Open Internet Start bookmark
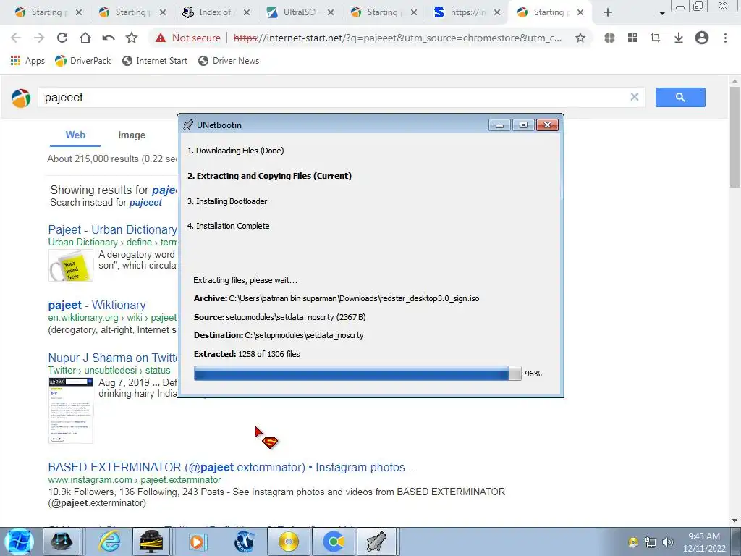The height and width of the screenshot is (556, 741). [x=155, y=61]
